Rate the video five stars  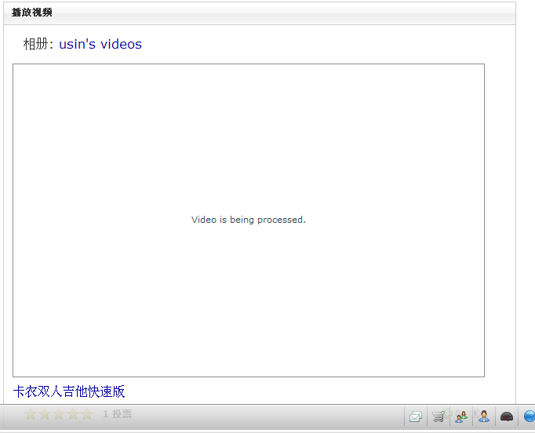point(87,414)
